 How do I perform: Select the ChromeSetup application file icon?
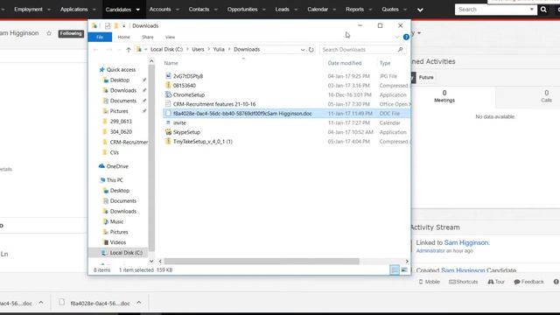(x=168, y=94)
